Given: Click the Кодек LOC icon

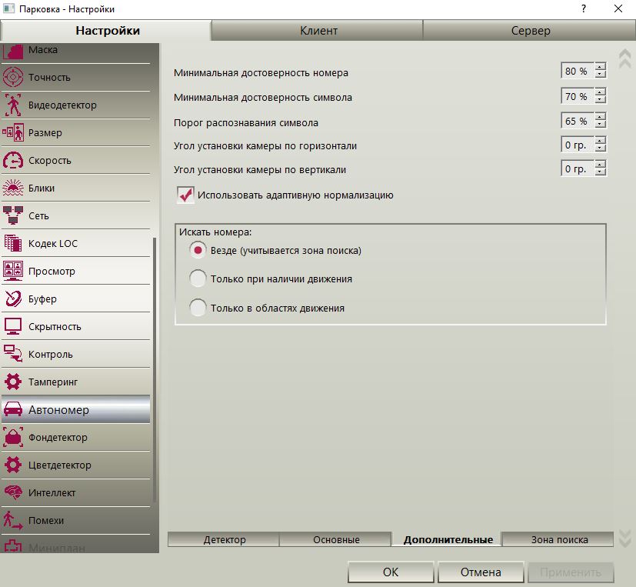Looking at the screenshot, I should point(13,243).
